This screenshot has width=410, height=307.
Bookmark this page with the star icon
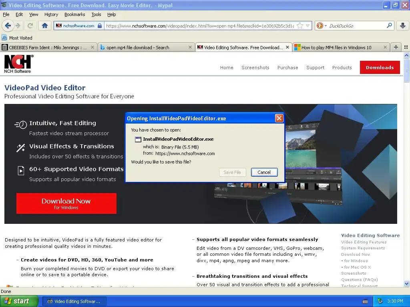300,26
